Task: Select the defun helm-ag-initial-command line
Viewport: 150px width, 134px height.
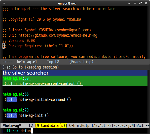Action: point(38,100)
